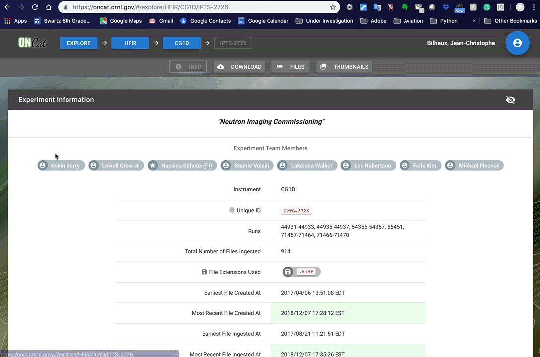540x357 pixels.
Task: Switch to the Thumbnails tab
Action: [344, 67]
